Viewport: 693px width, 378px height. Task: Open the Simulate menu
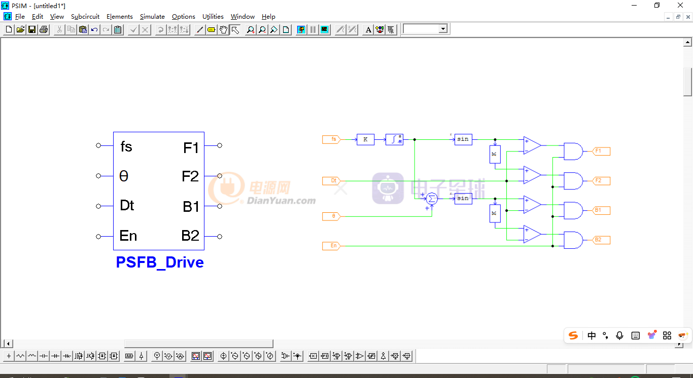click(x=152, y=17)
